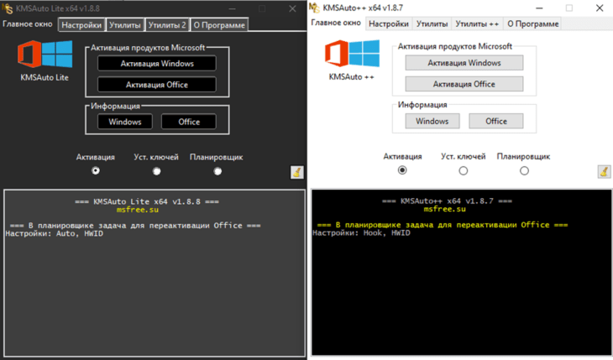This screenshot has width=613, height=360.
Task: Select Планировщик radio in KMSAuto++ window
Action: (x=524, y=170)
